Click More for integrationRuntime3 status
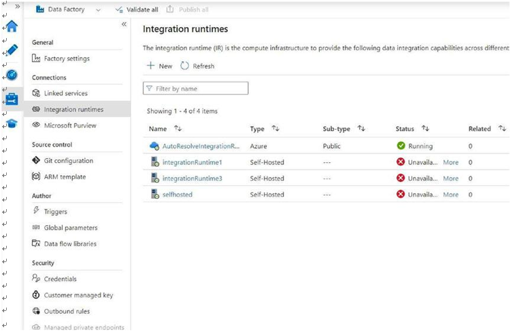The height and width of the screenshot is (332, 515). [450, 179]
